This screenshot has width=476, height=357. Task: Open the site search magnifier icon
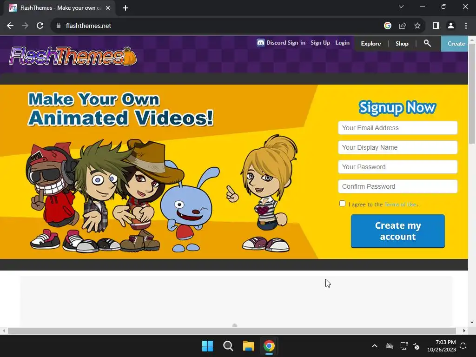(427, 43)
